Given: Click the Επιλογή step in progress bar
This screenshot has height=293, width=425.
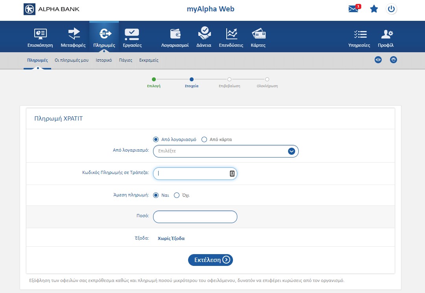Looking at the screenshot, I should pos(154,79).
